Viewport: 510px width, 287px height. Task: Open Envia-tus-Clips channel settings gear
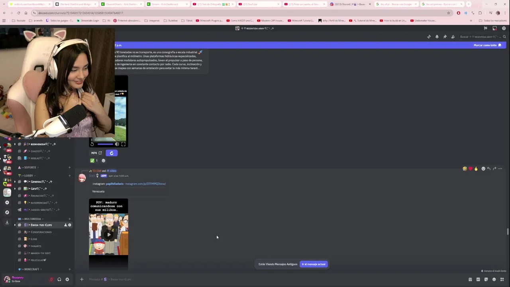click(x=70, y=225)
